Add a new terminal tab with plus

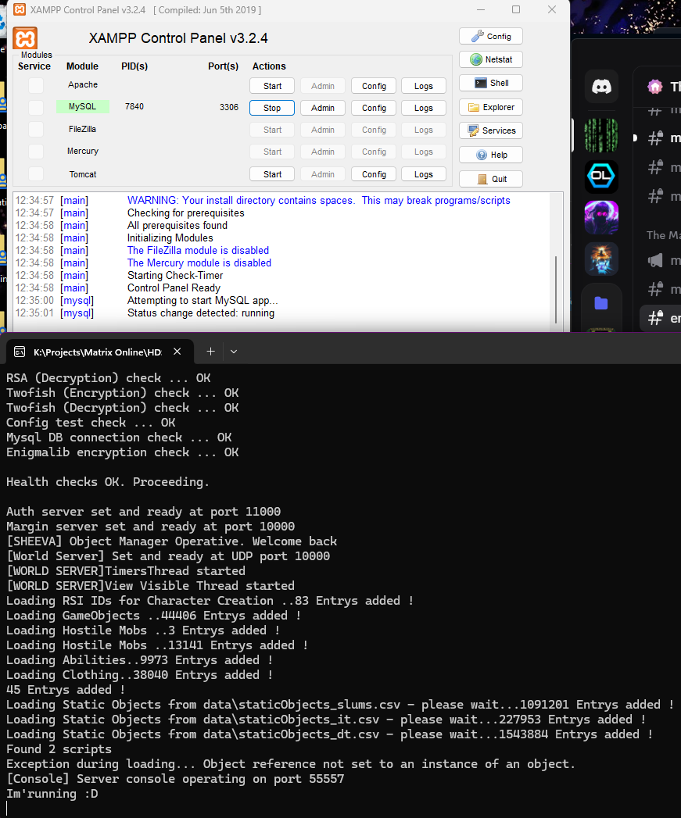tap(210, 352)
